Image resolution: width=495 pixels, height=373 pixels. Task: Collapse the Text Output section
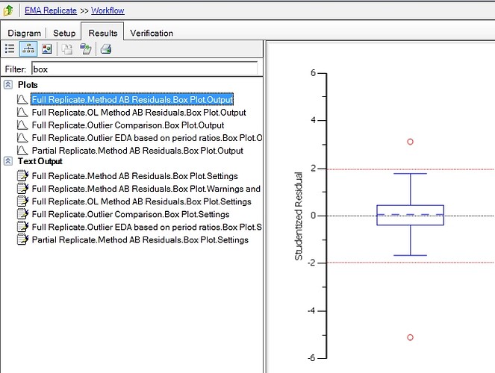8,161
